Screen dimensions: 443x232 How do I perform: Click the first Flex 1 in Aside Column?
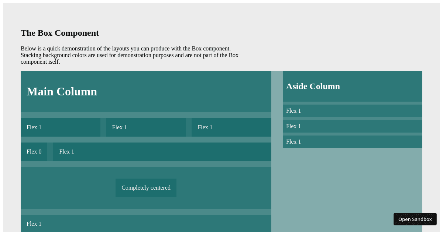point(353,110)
